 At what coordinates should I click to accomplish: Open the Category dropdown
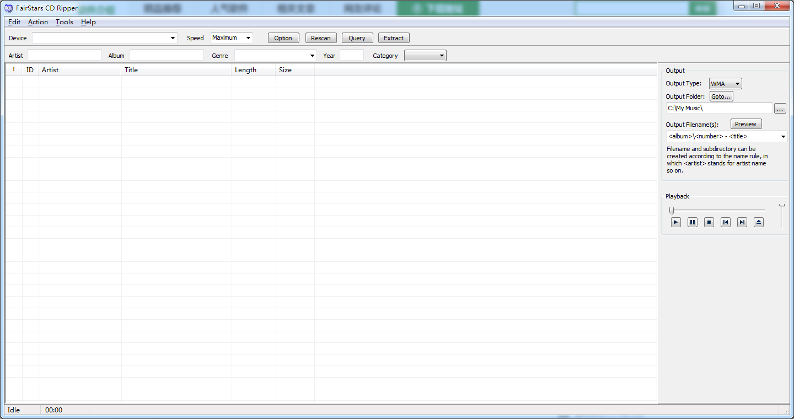(x=425, y=56)
